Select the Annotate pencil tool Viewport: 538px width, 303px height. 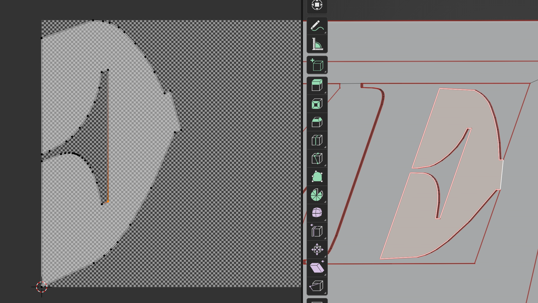(x=317, y=26)
